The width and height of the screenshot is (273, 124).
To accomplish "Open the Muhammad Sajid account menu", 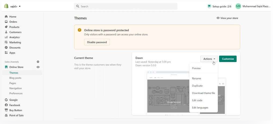I will tap(253, 6).
